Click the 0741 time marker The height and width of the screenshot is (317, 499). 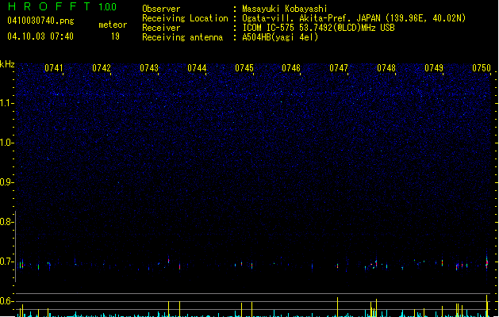tap(54, 68)
